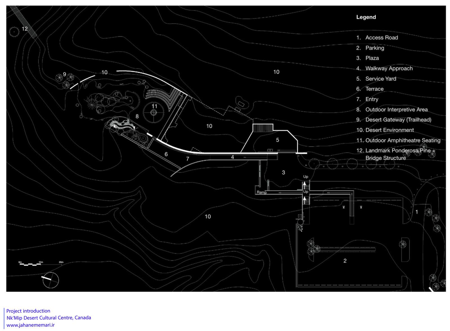Viewport: 450px width, 331px height.
Task: Click plan label 2 in the parking lot
Action: (345, 261)
